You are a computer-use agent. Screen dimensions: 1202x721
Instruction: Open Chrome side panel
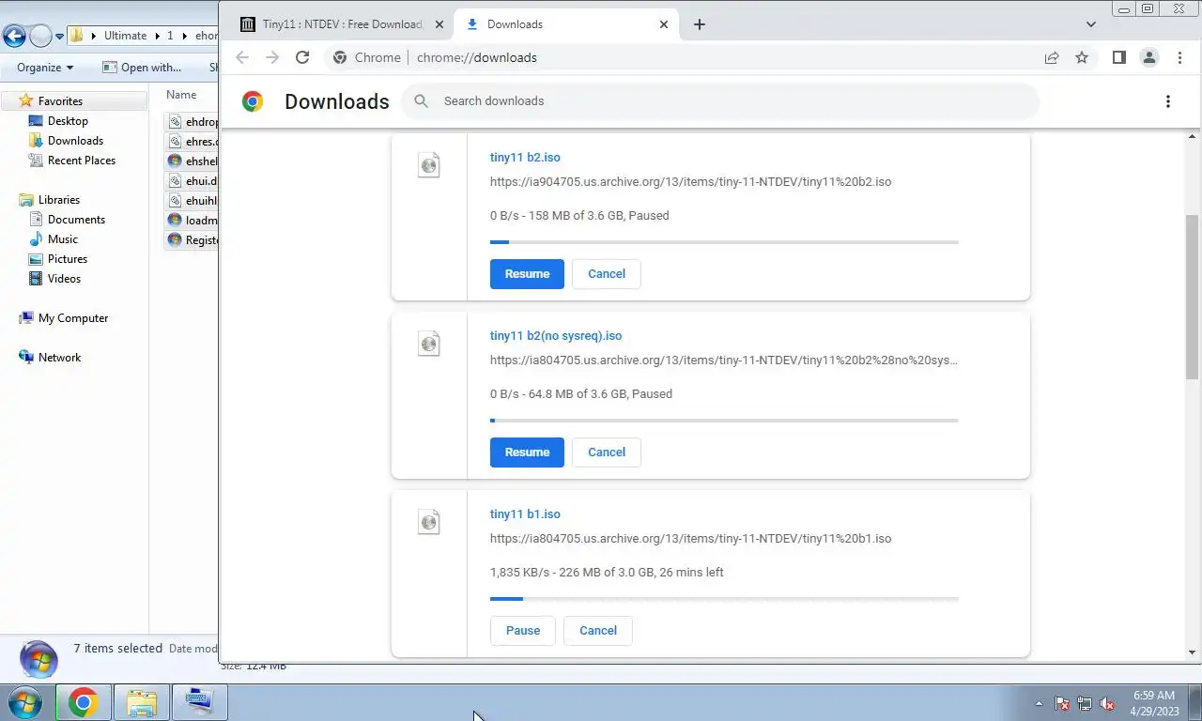tap(1118, 57)
